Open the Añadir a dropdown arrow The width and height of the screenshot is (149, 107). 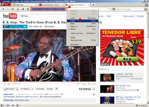click(32, 89)
